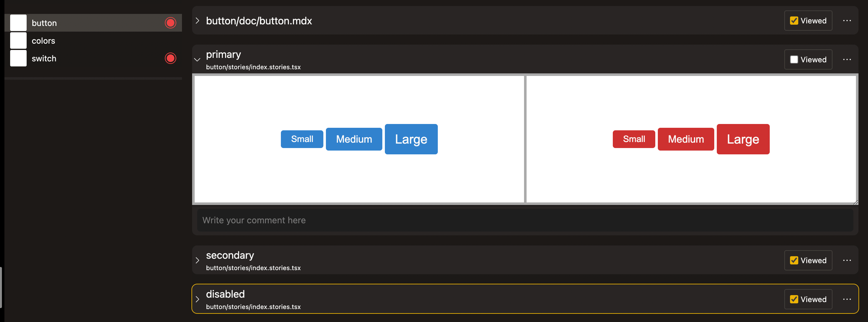Expand the button/doc/button.mdx section
This screenshot has width=868, height=322.
pyautogui.click(x=198, y=21)
